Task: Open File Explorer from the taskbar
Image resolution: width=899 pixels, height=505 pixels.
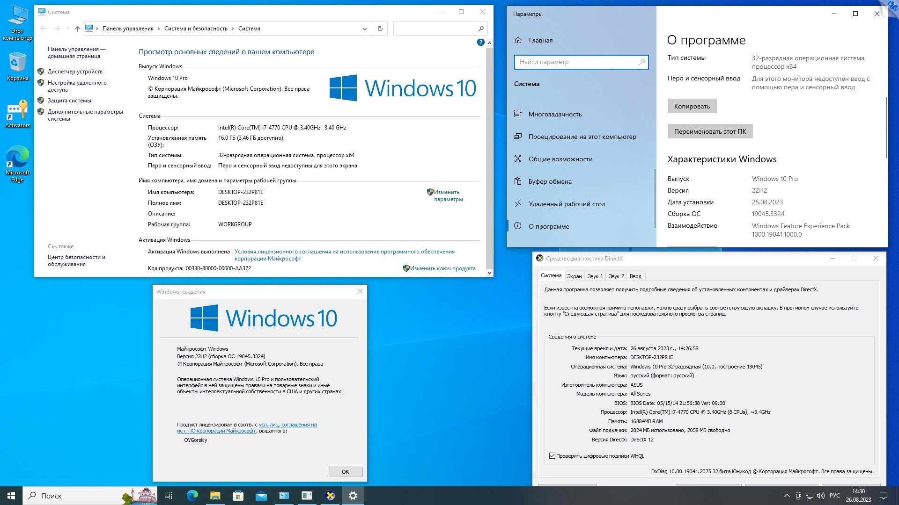Action: click(215, 496)
